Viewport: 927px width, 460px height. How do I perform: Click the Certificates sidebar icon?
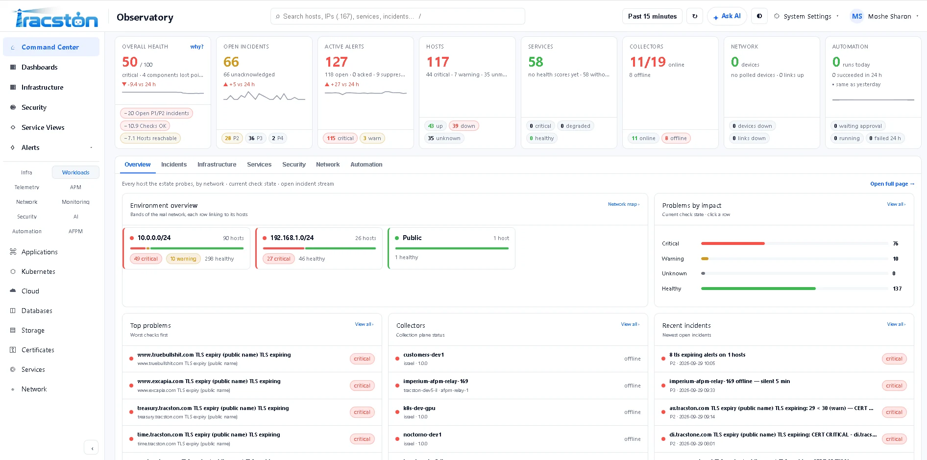coord(13,350)
